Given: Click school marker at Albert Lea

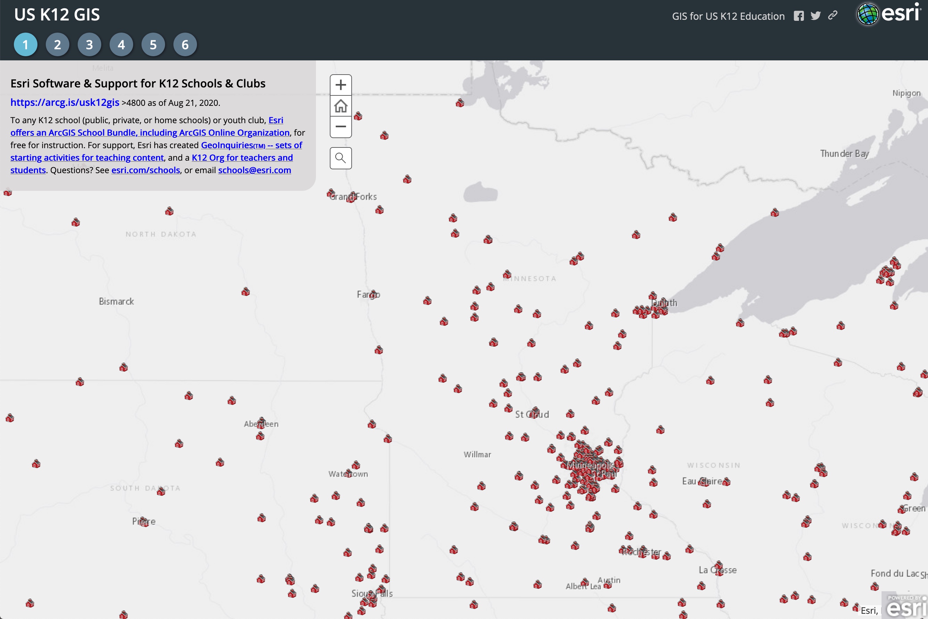Looking at the screenshot, I should coord(585,582).
